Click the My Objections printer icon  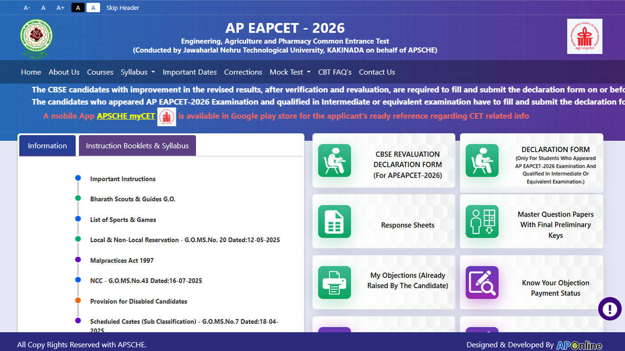(334, 282)
